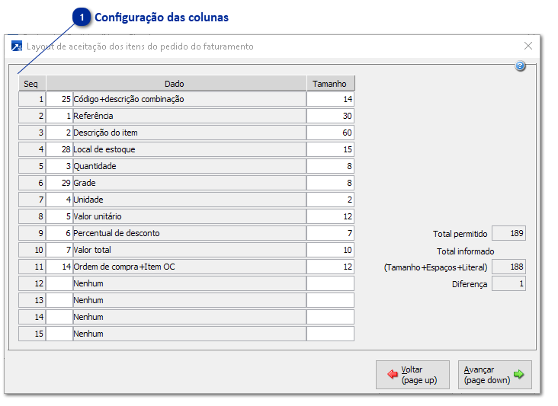This screenshot has width=558, height=406.
Task: Select code field for Quantidade row
Action: (59, 166)
